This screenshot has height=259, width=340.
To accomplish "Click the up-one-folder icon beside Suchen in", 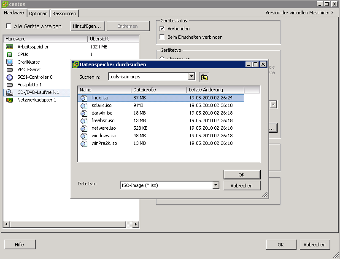I will pos(204,77).
